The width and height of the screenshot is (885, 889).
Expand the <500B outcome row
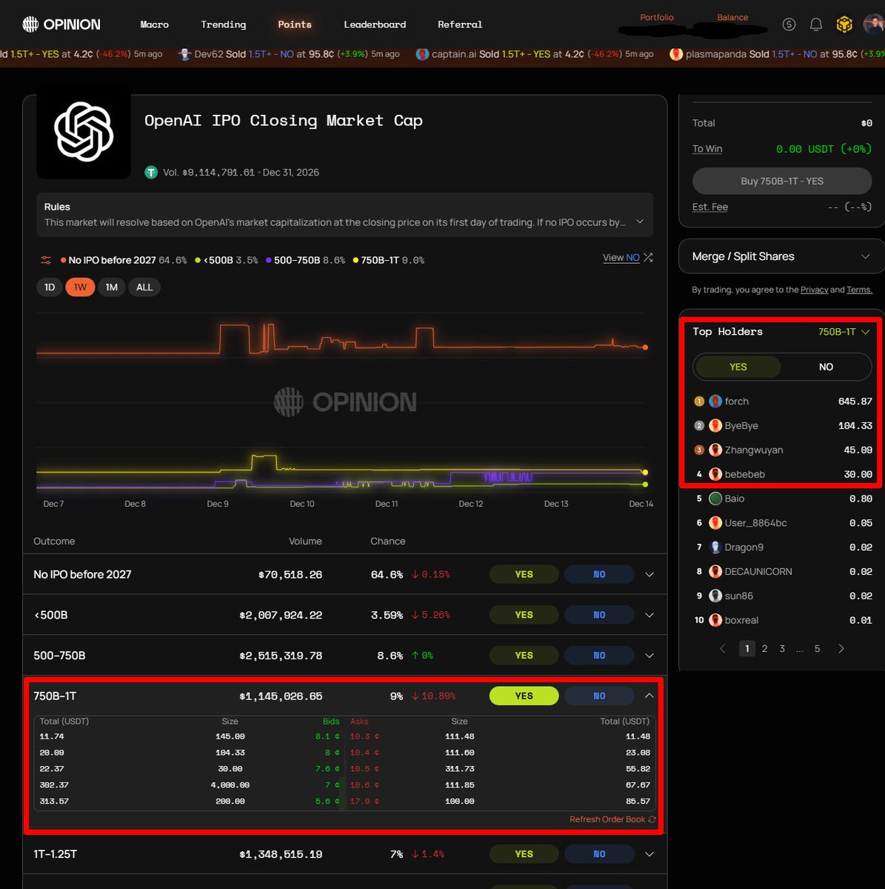click(x=649, y=616)
